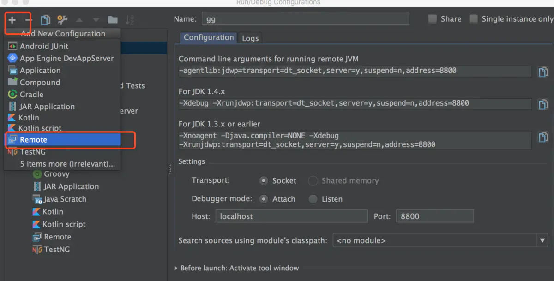Click the sort configurations icon
The height and width of the screenshot is (281, 554).
(129, 19)
